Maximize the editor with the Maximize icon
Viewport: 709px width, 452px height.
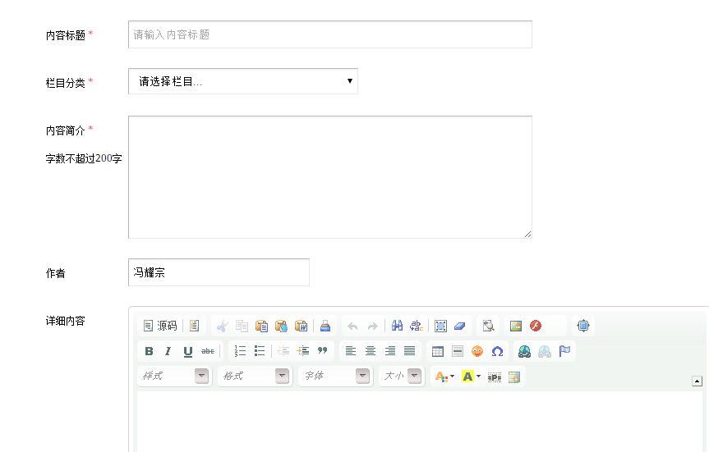[583, 326]
